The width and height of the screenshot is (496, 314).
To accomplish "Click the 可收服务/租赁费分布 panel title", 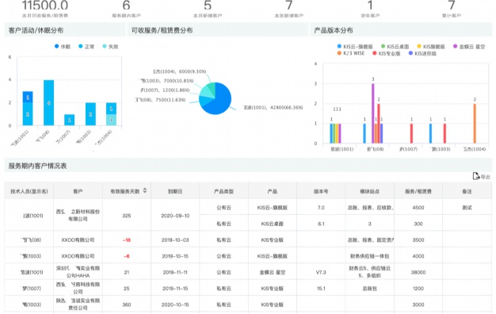I will [162, 30].
